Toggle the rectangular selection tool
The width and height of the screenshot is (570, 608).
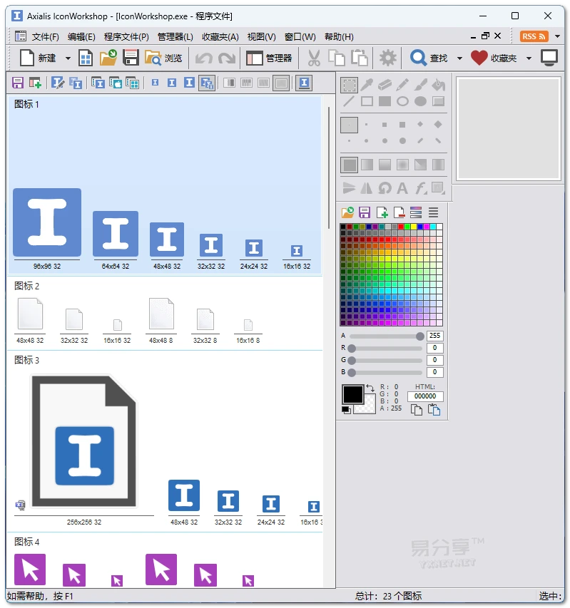pyautogui.click(x=349, y=85)
